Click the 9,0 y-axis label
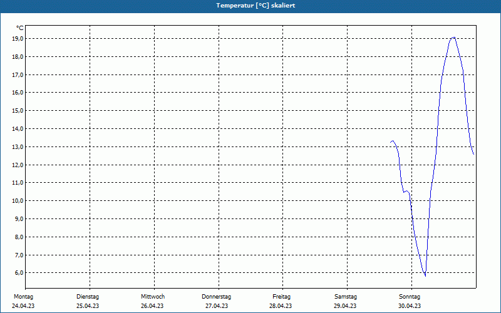The height and width of the screenshot is (313, 501). pos(19,219)
